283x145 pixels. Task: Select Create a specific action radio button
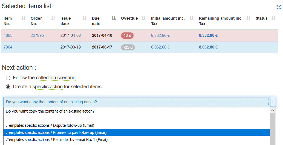tap(8, 87)
